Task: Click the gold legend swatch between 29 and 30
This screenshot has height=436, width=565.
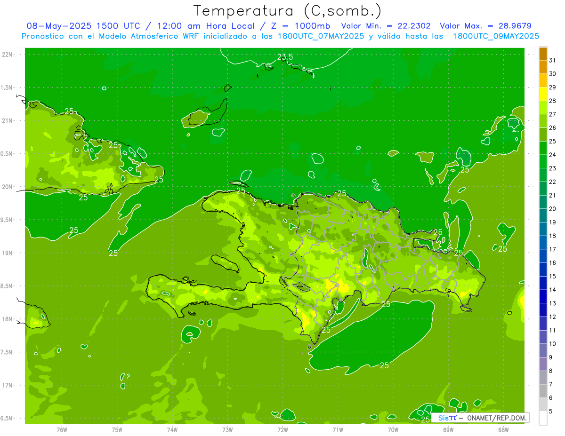Action: click(x=543, y=80)
